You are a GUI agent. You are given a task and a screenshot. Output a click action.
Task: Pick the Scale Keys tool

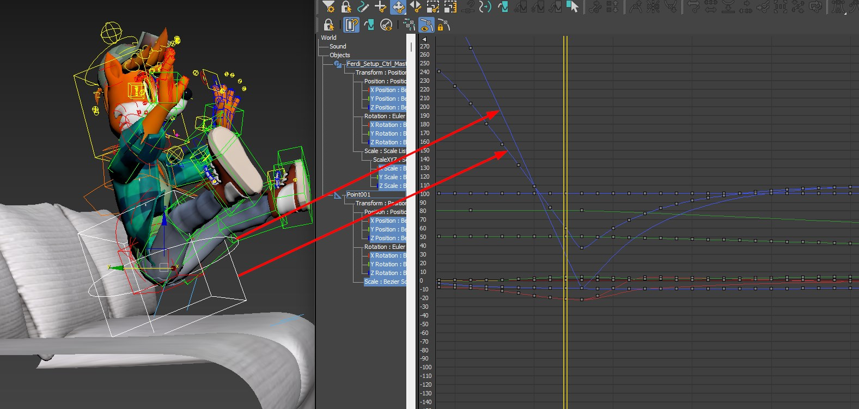433,7
